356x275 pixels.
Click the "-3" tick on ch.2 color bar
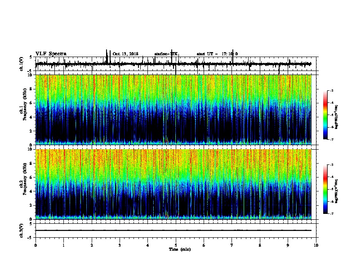pos(332,165)
